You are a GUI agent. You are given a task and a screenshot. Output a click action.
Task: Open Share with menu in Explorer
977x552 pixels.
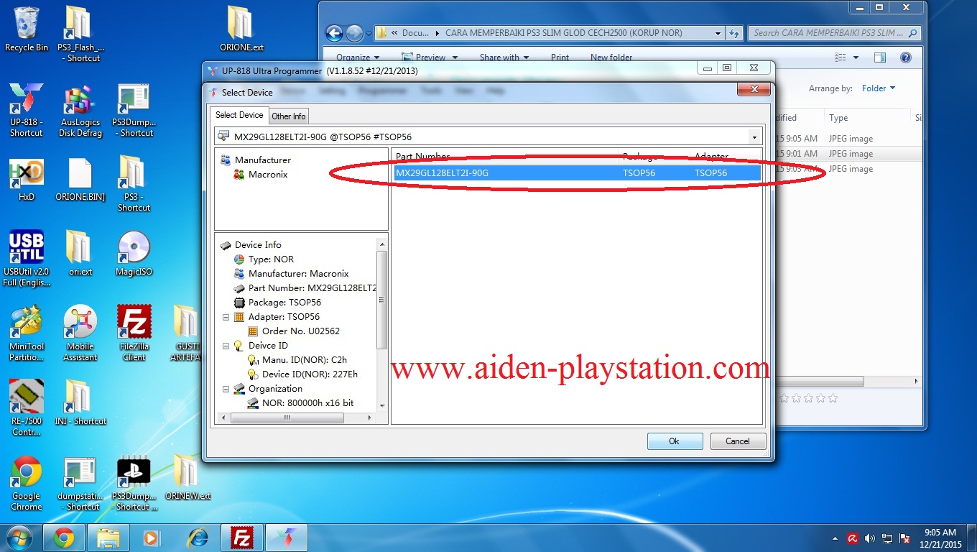click(x=504, y=57)
